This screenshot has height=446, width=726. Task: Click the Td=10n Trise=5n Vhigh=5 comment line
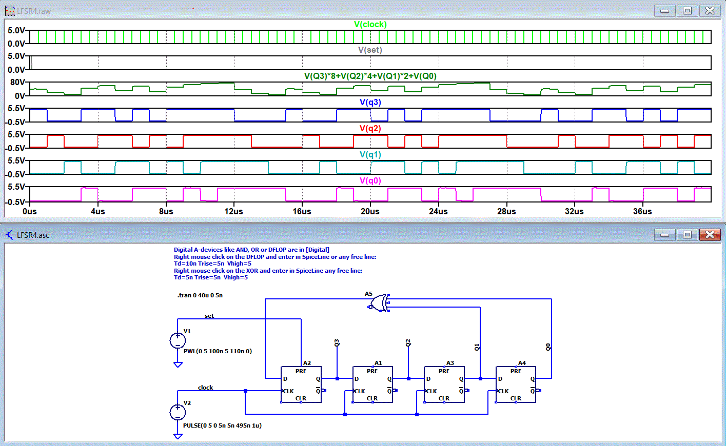[x=212, y=263]
